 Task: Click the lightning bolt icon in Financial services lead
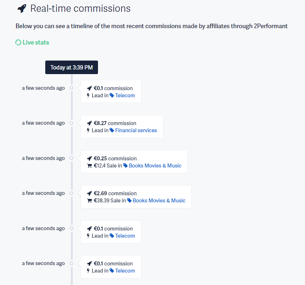tap(88, 130)
